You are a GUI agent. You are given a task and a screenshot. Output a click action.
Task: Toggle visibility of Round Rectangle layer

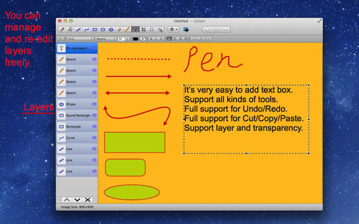point(95,115)
